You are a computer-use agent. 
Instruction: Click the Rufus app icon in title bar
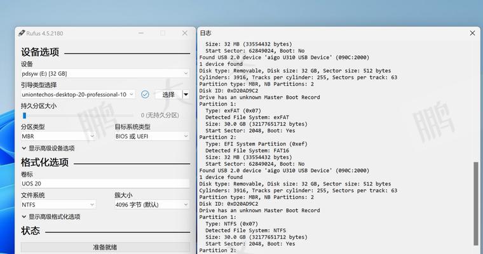tap(21, 33)
